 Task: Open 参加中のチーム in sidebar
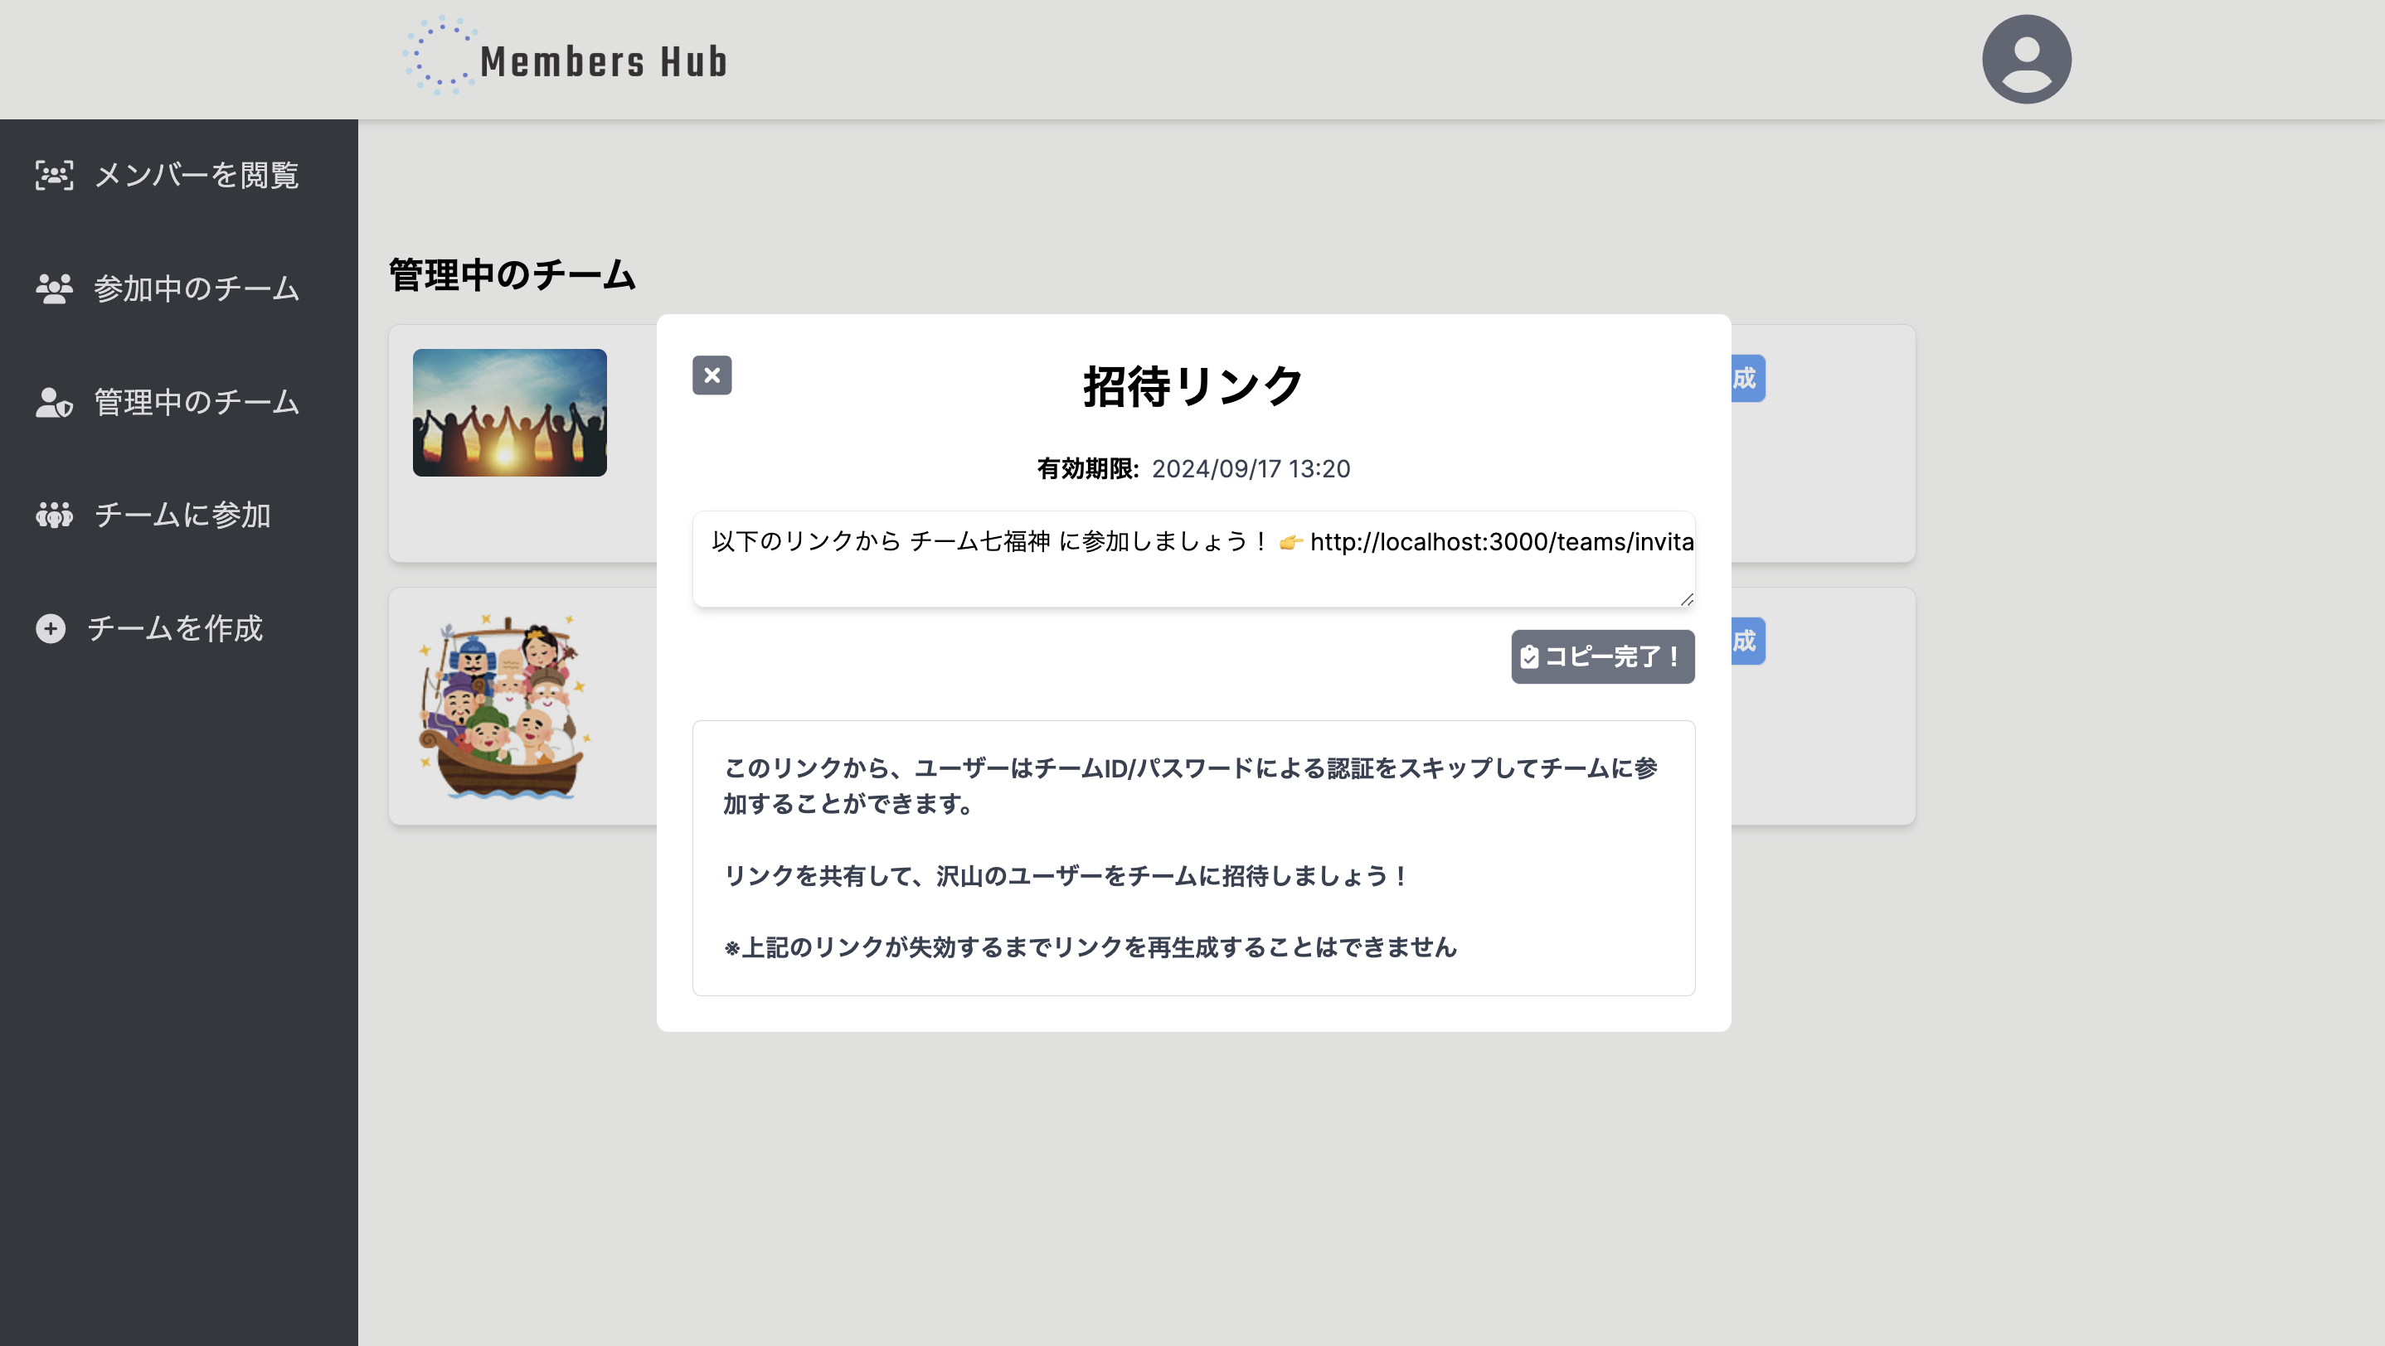coord(196,288)
